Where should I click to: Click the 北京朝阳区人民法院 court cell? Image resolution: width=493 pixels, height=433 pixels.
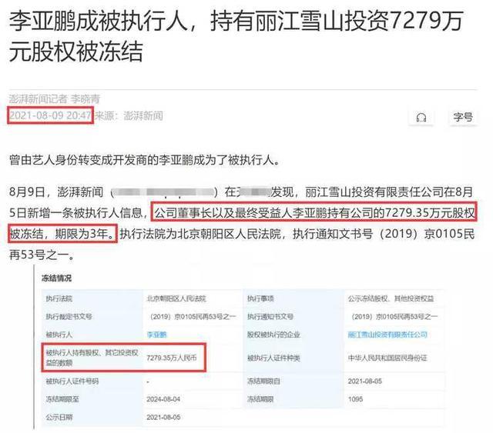tap(176, 298)
